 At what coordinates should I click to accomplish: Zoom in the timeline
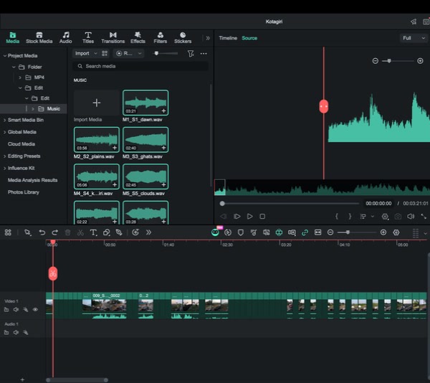(383, 232)
